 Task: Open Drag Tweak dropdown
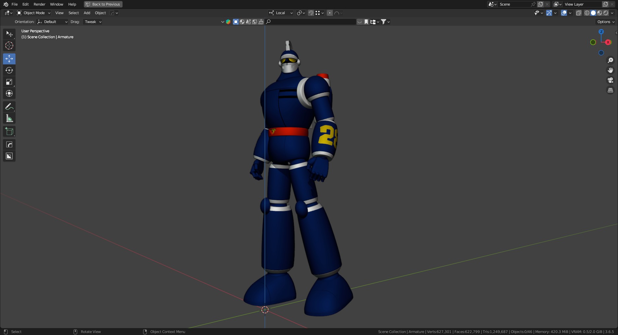(x=93, y=22)
